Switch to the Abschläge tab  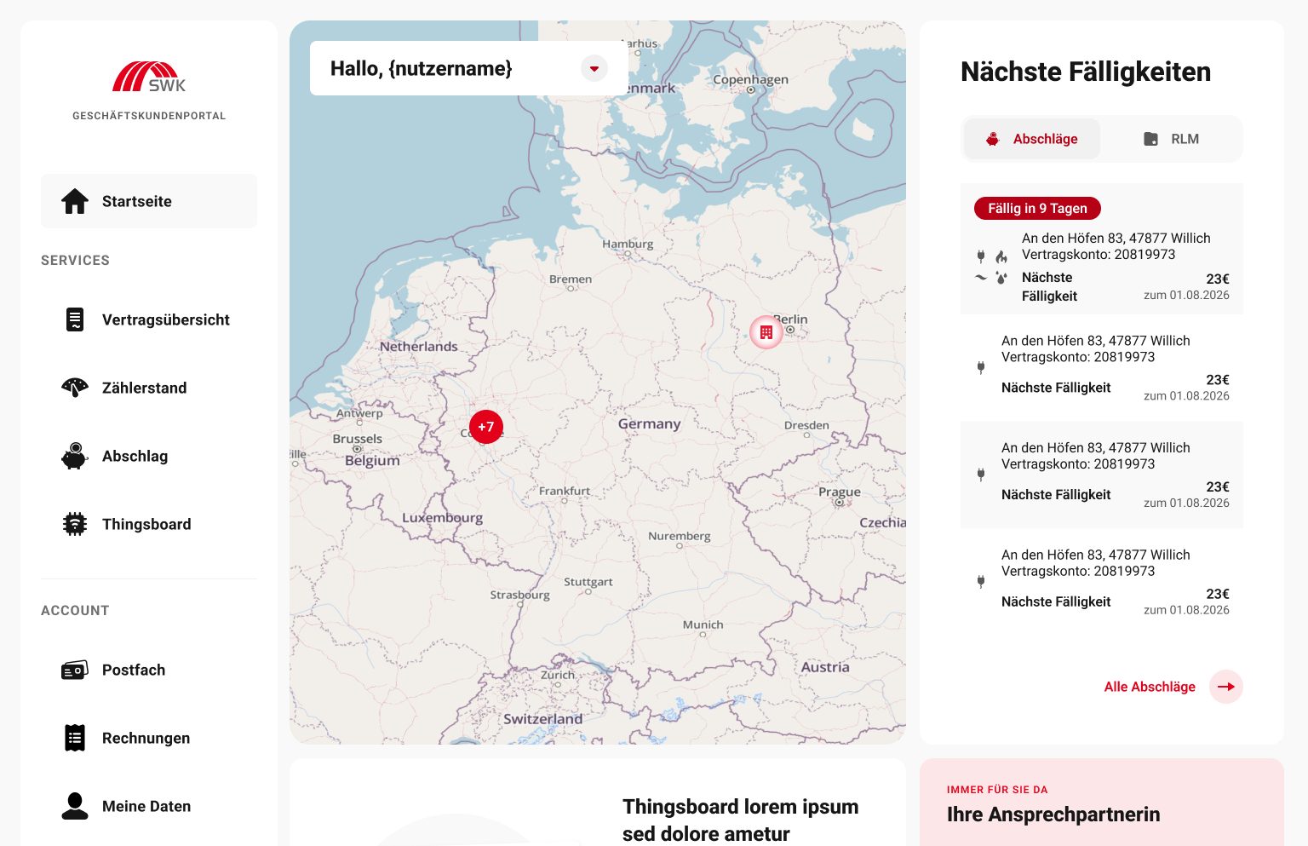[1032, 139]
